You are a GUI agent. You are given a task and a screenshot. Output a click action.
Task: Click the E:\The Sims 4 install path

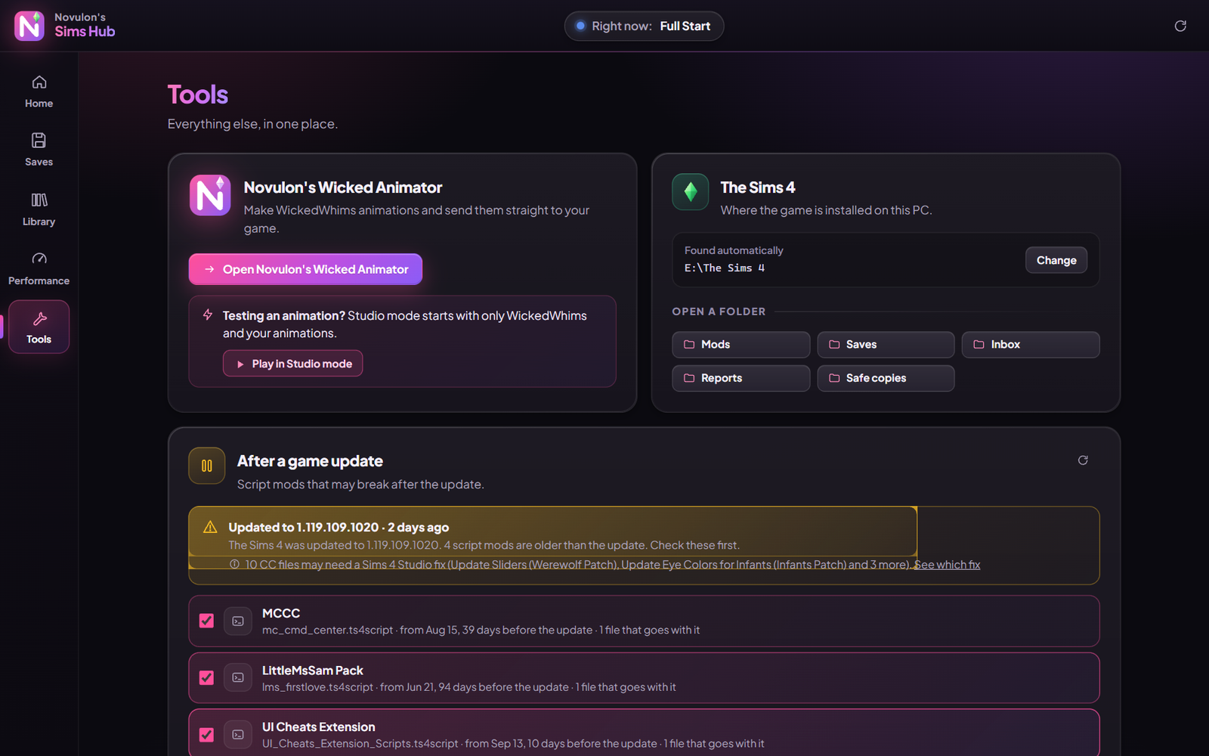pos(725,268)
